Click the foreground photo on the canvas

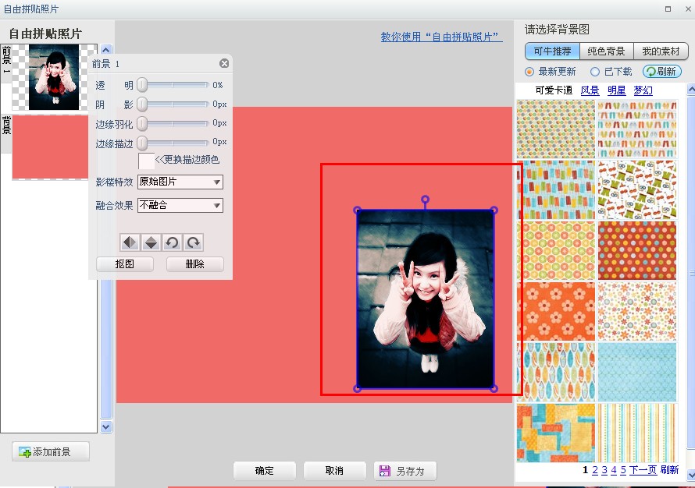coord(426,299)
